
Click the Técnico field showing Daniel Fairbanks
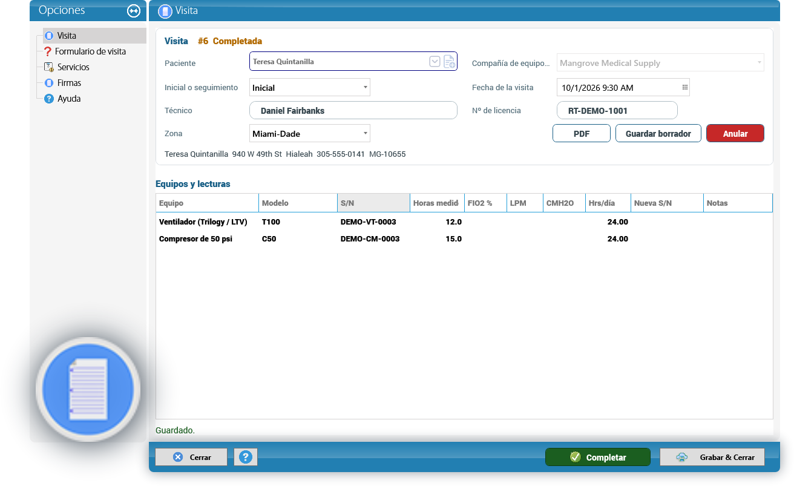click(x=353, y=111)
